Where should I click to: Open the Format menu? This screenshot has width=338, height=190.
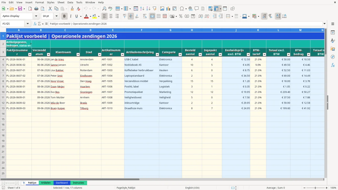pyautogui.click(x=39, y=2)
